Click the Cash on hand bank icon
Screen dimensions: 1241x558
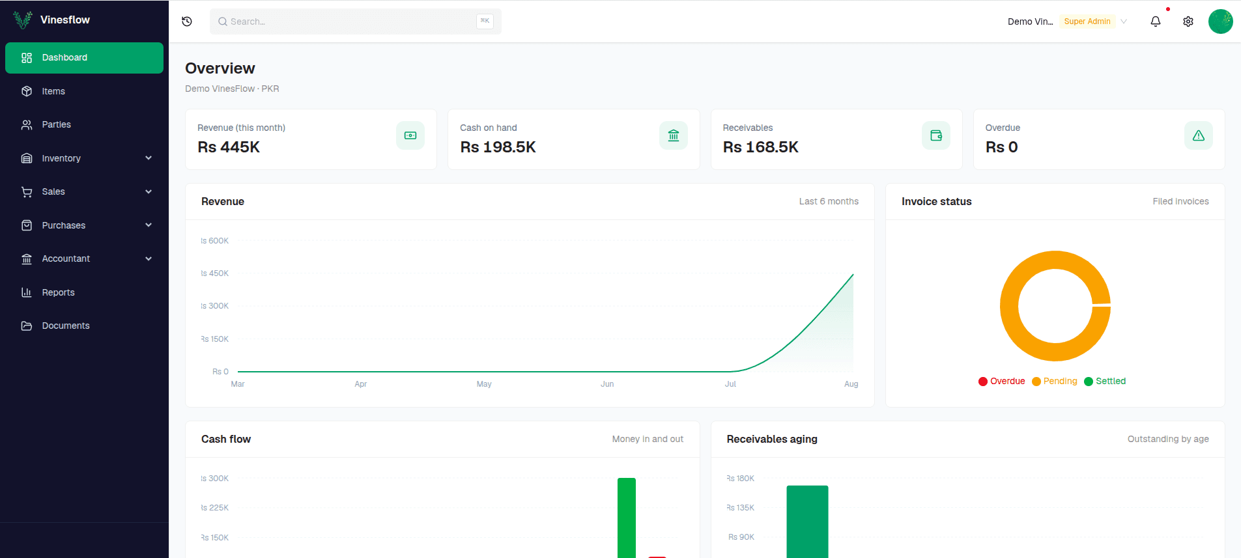tap(674, 135)
